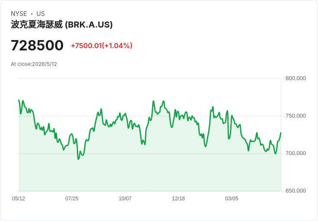Click the 650,000 y-axis label
This screenshot has height=221, width=318.
point(296,191)
